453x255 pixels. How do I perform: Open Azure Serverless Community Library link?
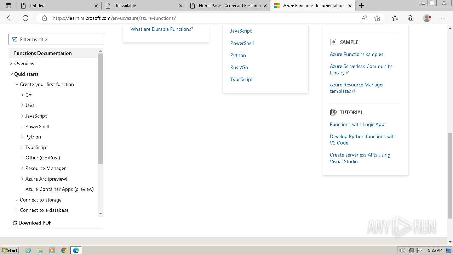click(361, 69)
